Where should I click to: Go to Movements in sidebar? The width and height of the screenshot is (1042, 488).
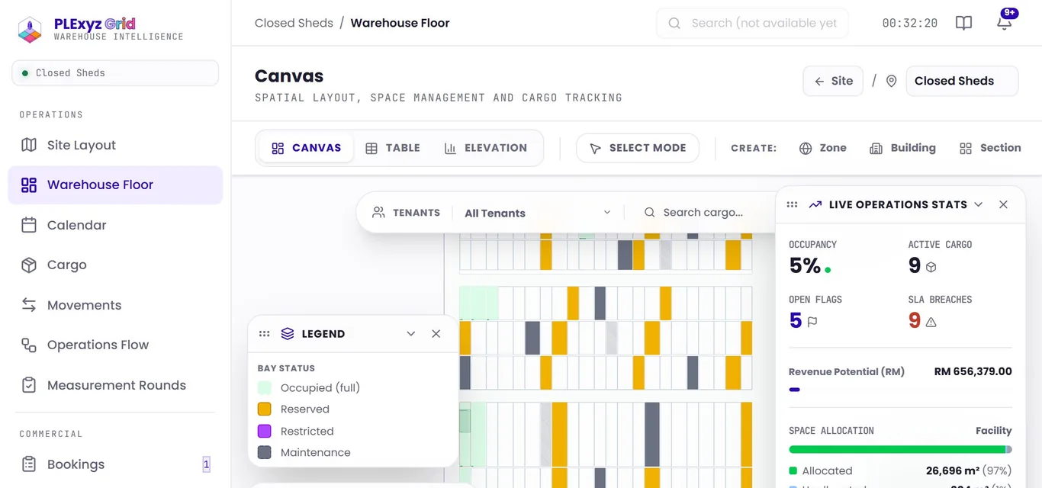(x=115, y=305)
